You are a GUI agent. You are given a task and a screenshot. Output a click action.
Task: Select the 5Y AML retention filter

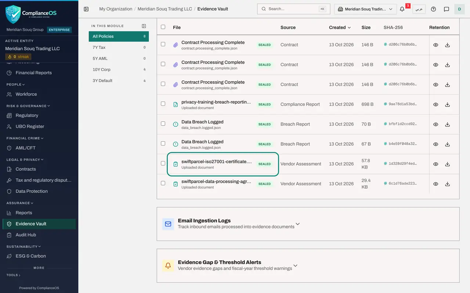tap(119, 58)
